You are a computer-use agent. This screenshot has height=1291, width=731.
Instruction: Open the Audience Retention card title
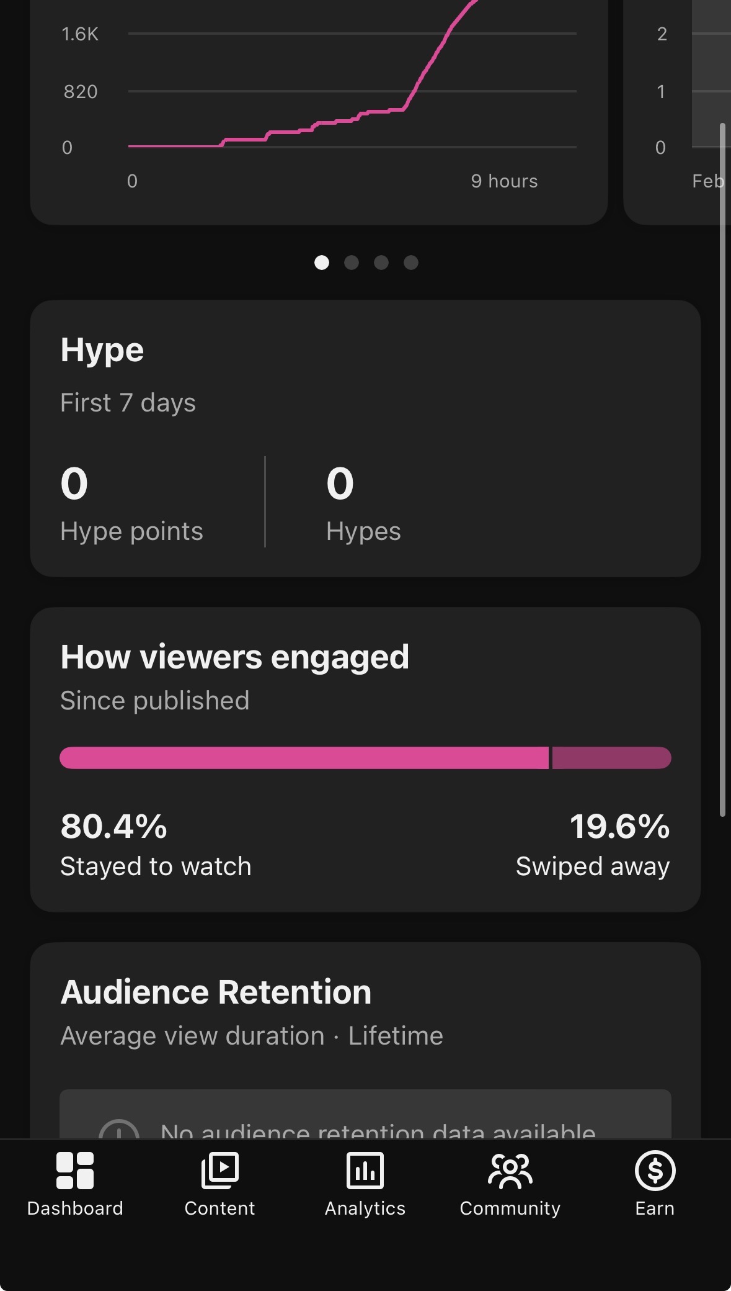pyautogui.click(x=216, y=992)
